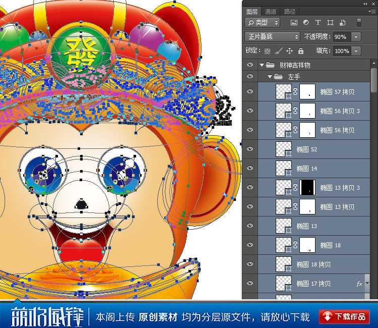Image resolution: width=378 pixels, height=328 pixels.
Task: Hide the 椭圆 18 拷贝 layer
Action: click(250, 264)
